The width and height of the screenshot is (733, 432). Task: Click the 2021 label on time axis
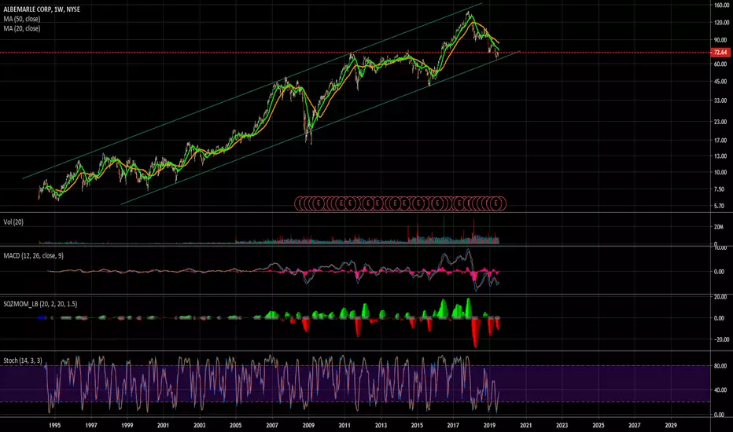pyautogui.click(x=526, y=426)
